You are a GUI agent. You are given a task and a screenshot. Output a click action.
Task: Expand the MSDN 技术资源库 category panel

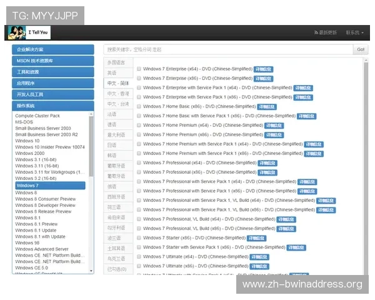pos(53,61)
